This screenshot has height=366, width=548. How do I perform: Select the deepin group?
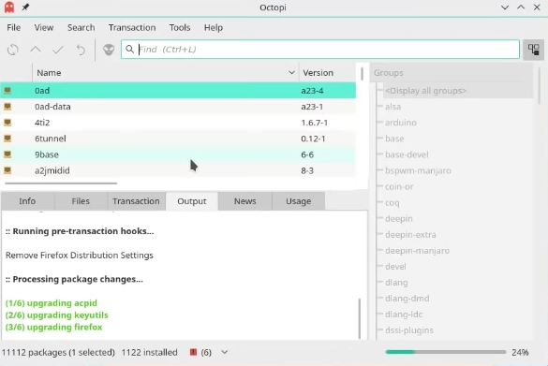click(399, 219)
